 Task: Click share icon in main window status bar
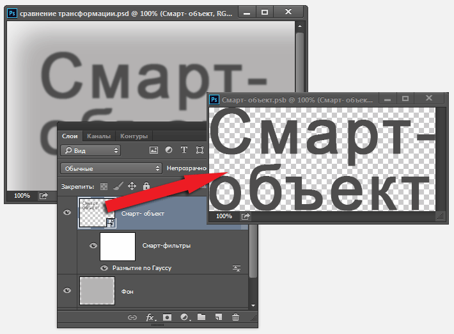[x=43, y=196]
